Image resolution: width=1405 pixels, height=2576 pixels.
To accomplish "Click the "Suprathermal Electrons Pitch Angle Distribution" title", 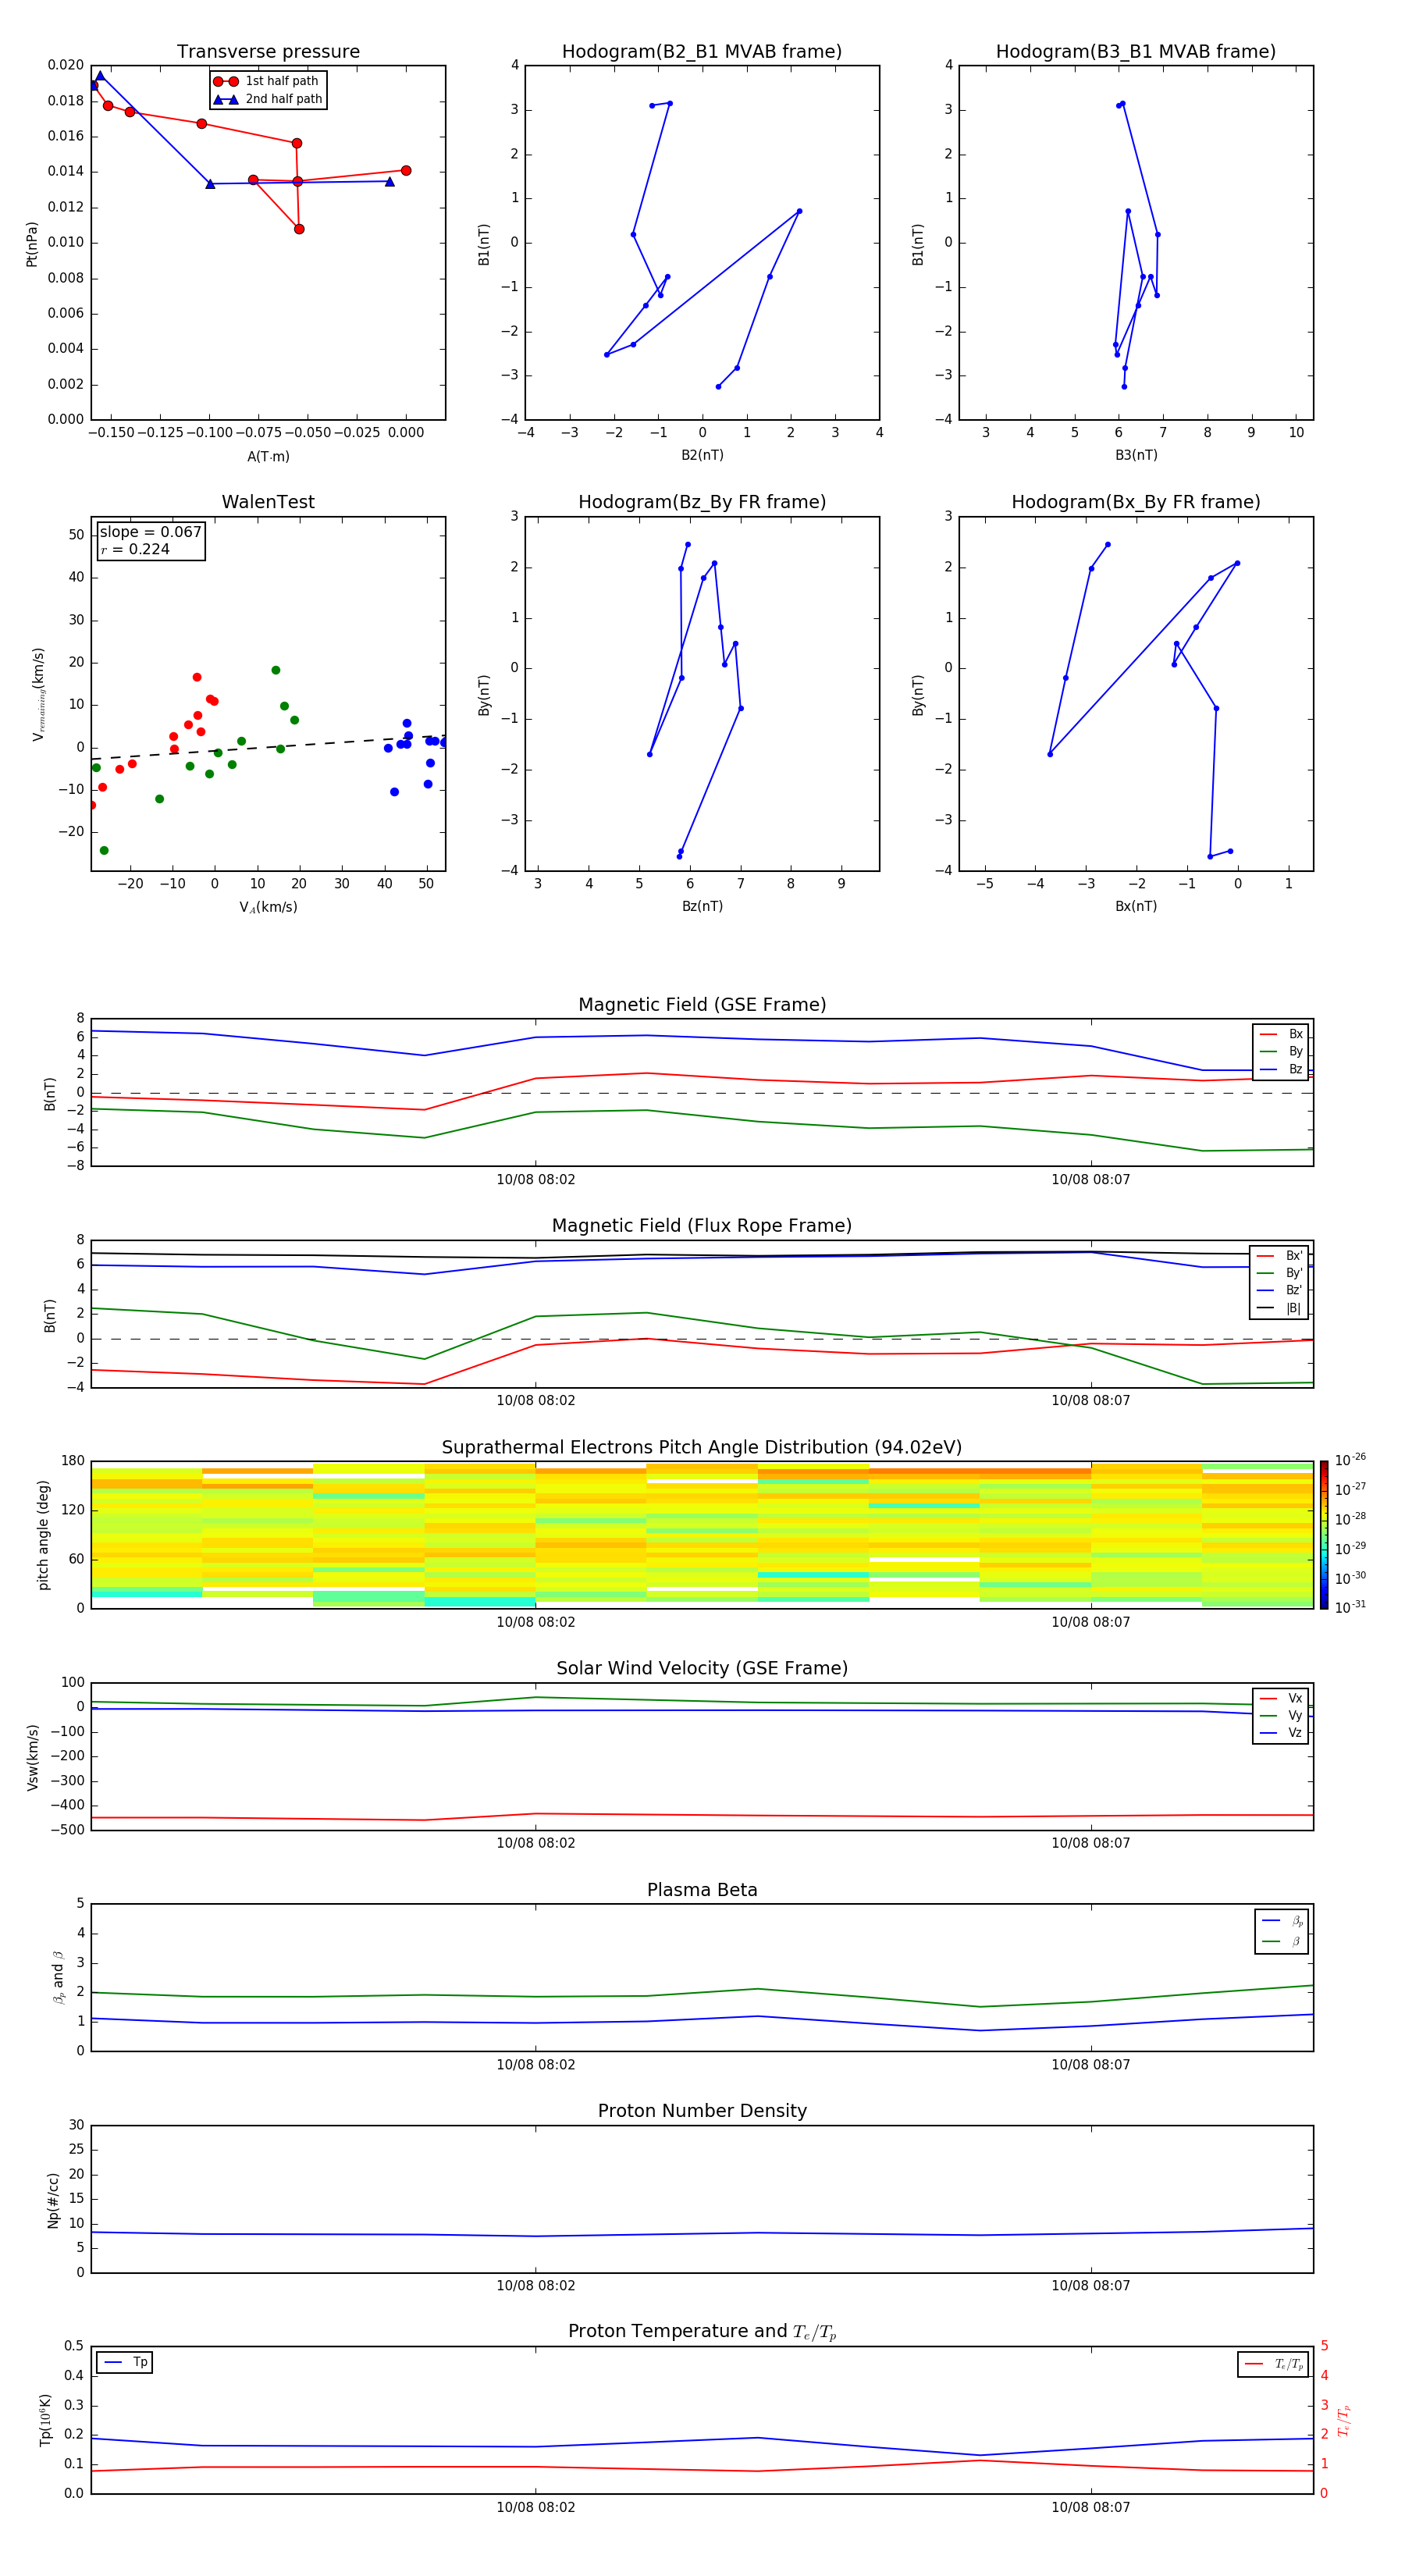I will pyautogui.click(x=702, y=1447).
